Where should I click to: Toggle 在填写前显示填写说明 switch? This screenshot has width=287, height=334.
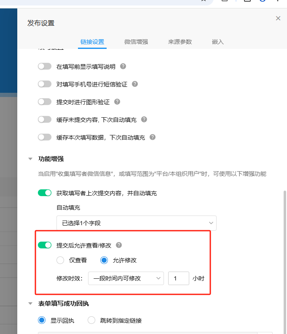[45, 67]
